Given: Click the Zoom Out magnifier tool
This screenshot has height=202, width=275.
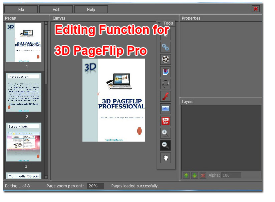Looking at the screenshot, I should pyautogui.click(x=166, y=146).
